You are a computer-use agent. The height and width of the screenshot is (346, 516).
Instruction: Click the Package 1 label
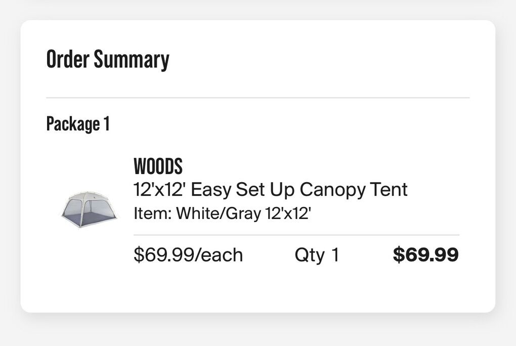coord(78,124)
